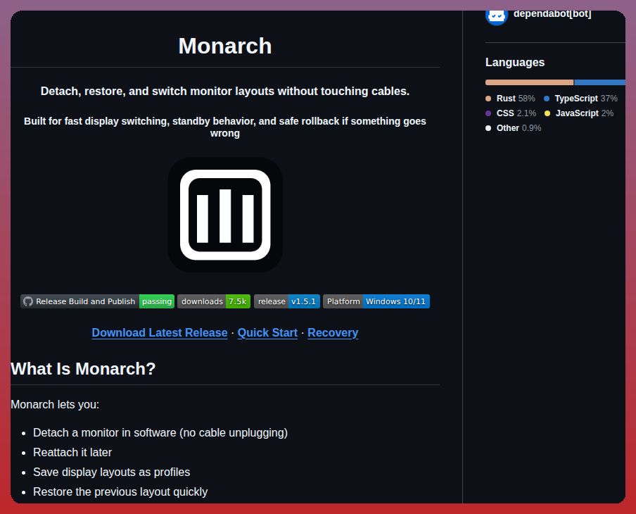Click the Monarch app logo image
636x514 pixels.
tap(225, 215)
